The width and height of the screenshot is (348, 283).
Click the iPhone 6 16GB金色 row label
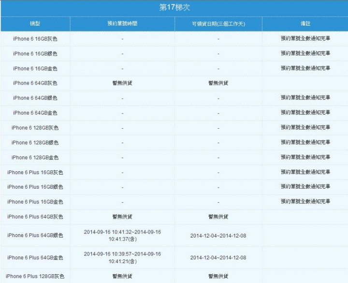(35, 69)
